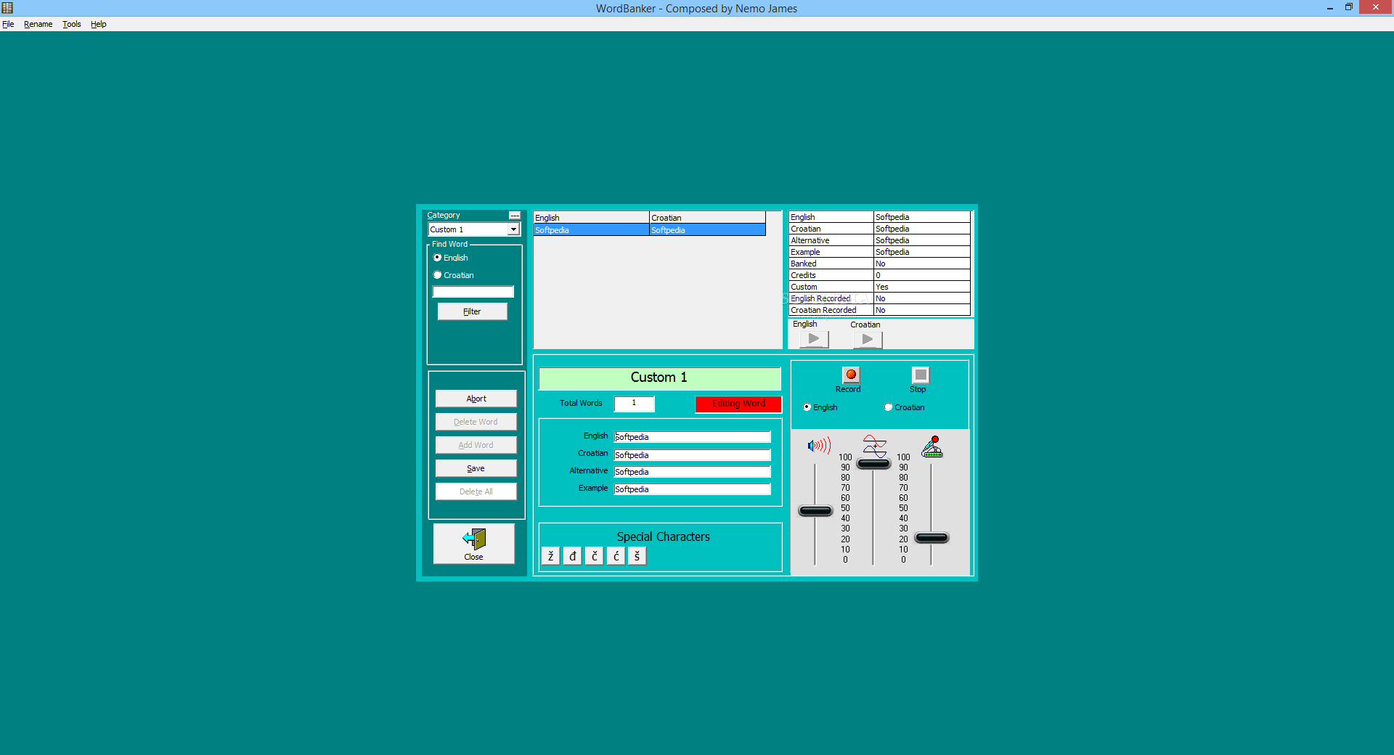Click the Delete All button

pyautogui.click(x=476, y=491)
